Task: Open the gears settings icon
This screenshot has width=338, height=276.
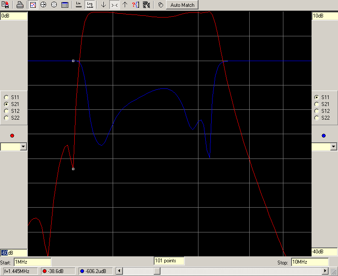Action: [x=146, y=5]
